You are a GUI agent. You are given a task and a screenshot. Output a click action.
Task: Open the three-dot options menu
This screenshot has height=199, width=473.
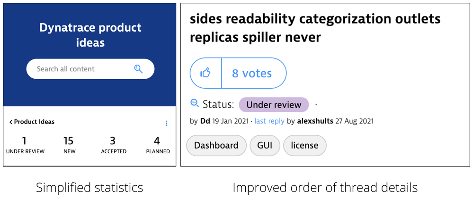point(166,123)
